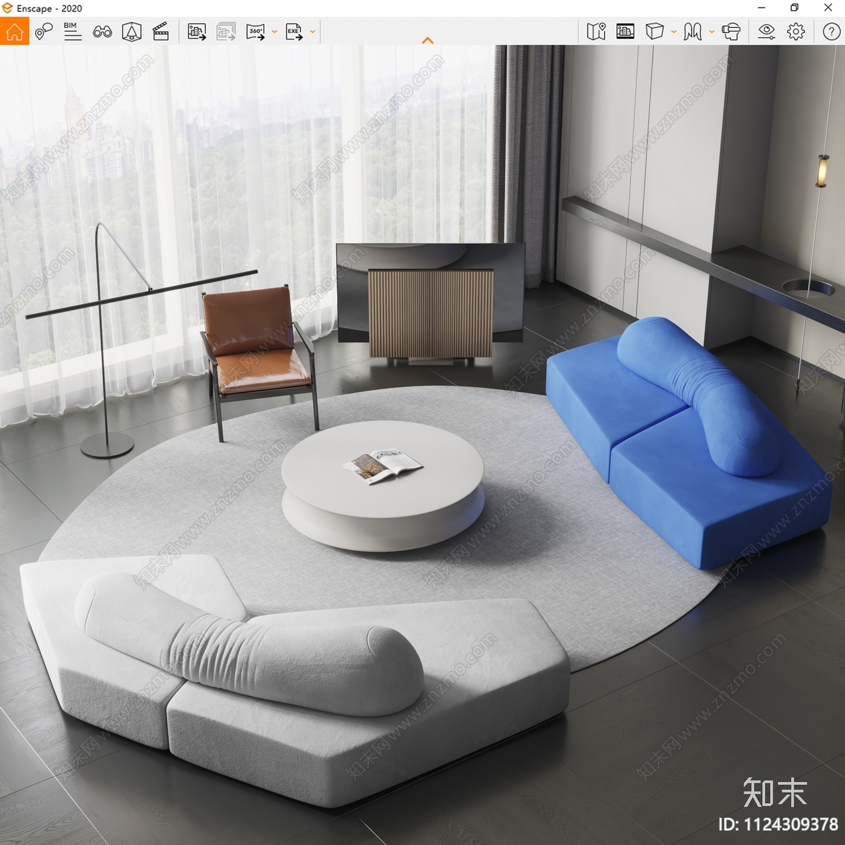The image size is (845, 845).
Task: Click the orange Home icon
Action: click(x=14, y=31)
